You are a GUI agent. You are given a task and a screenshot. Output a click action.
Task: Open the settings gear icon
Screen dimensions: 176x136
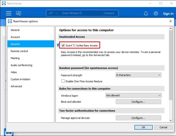coord(156,13)
